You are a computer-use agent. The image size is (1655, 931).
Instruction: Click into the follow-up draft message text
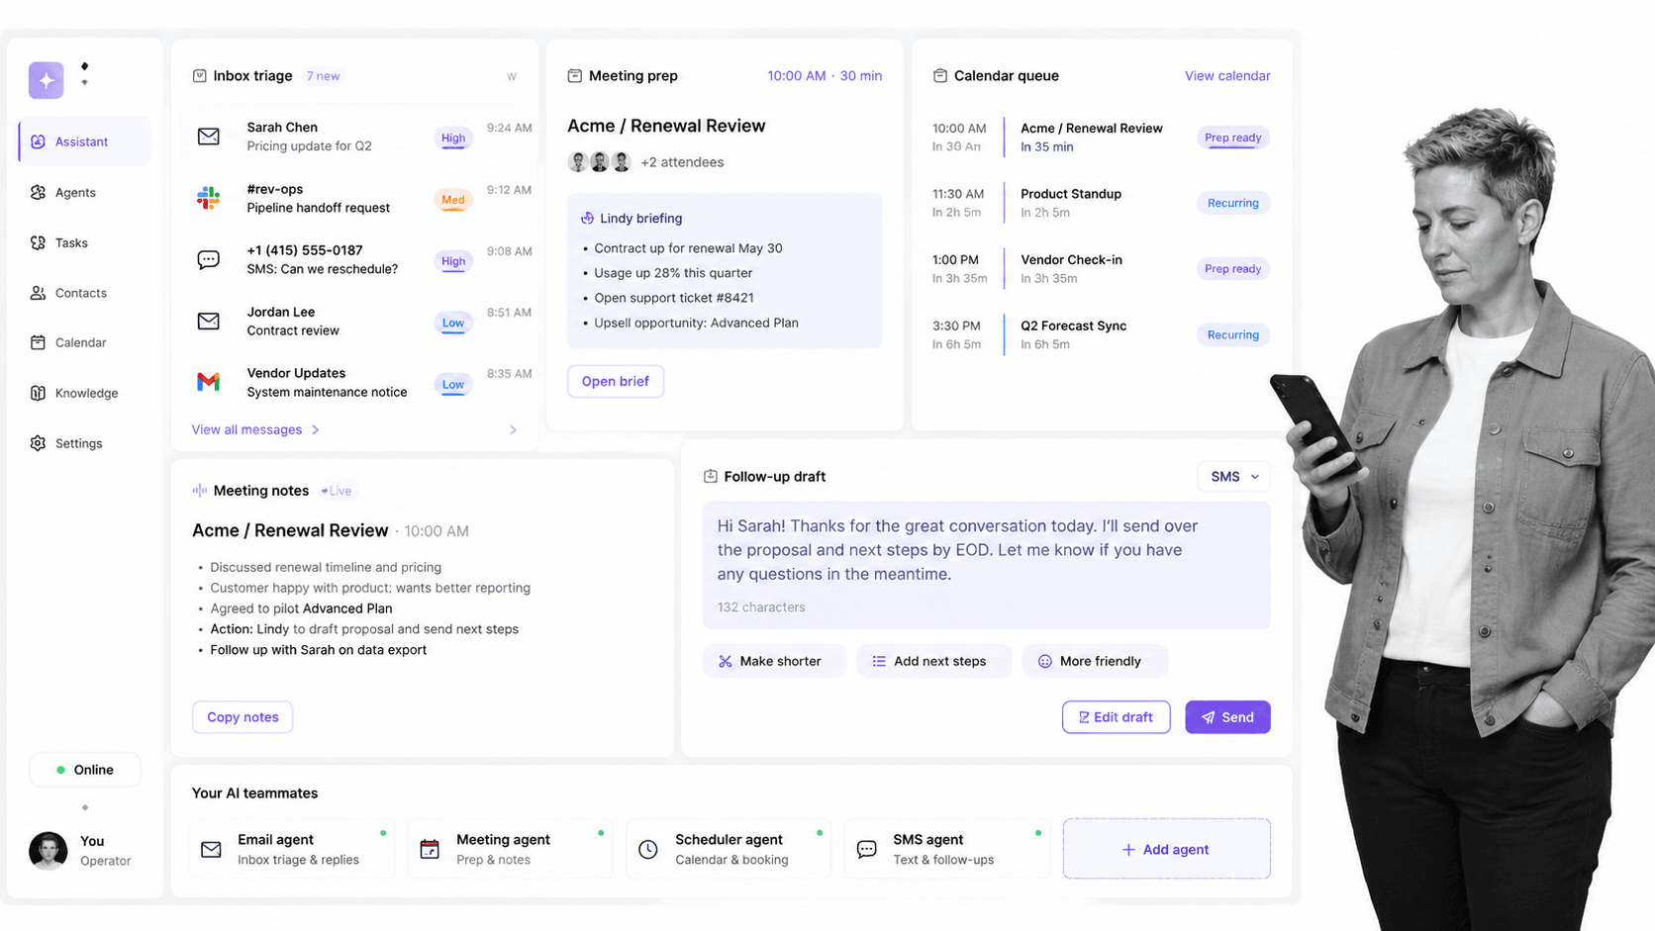(x=957, y=550)
